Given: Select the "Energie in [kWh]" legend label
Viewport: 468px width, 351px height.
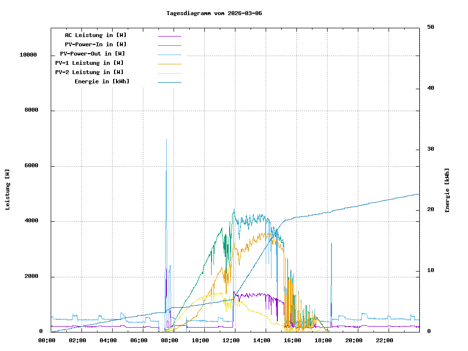Looking at the screenshot, I should pos(102,81).
